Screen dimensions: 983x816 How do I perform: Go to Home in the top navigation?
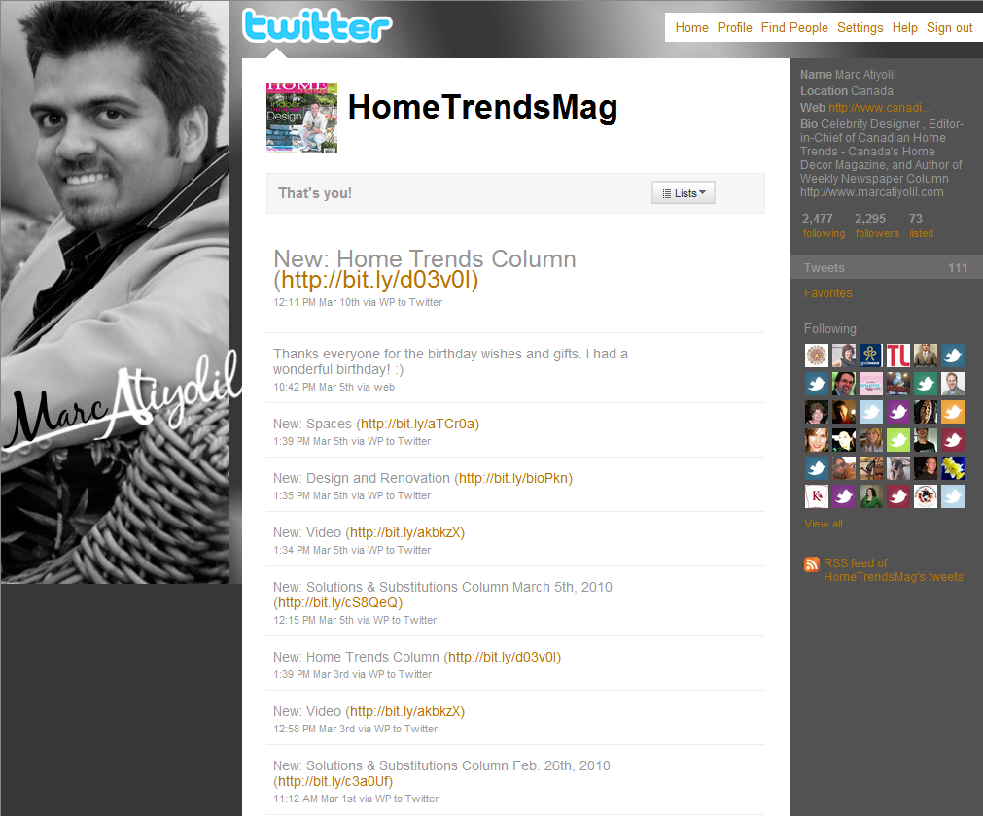(x=691, y=27)
